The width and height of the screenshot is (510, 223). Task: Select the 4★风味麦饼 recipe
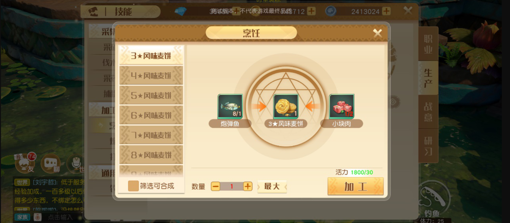pos(151,75)
